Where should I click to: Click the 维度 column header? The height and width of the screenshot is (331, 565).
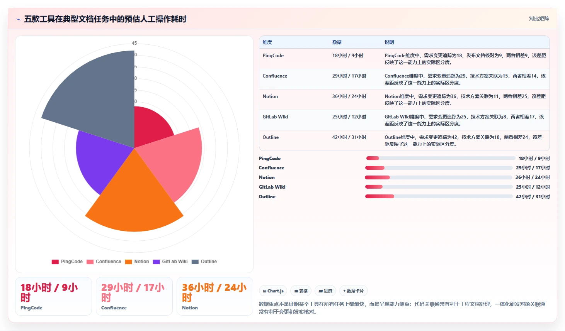[x=267, y=42]
